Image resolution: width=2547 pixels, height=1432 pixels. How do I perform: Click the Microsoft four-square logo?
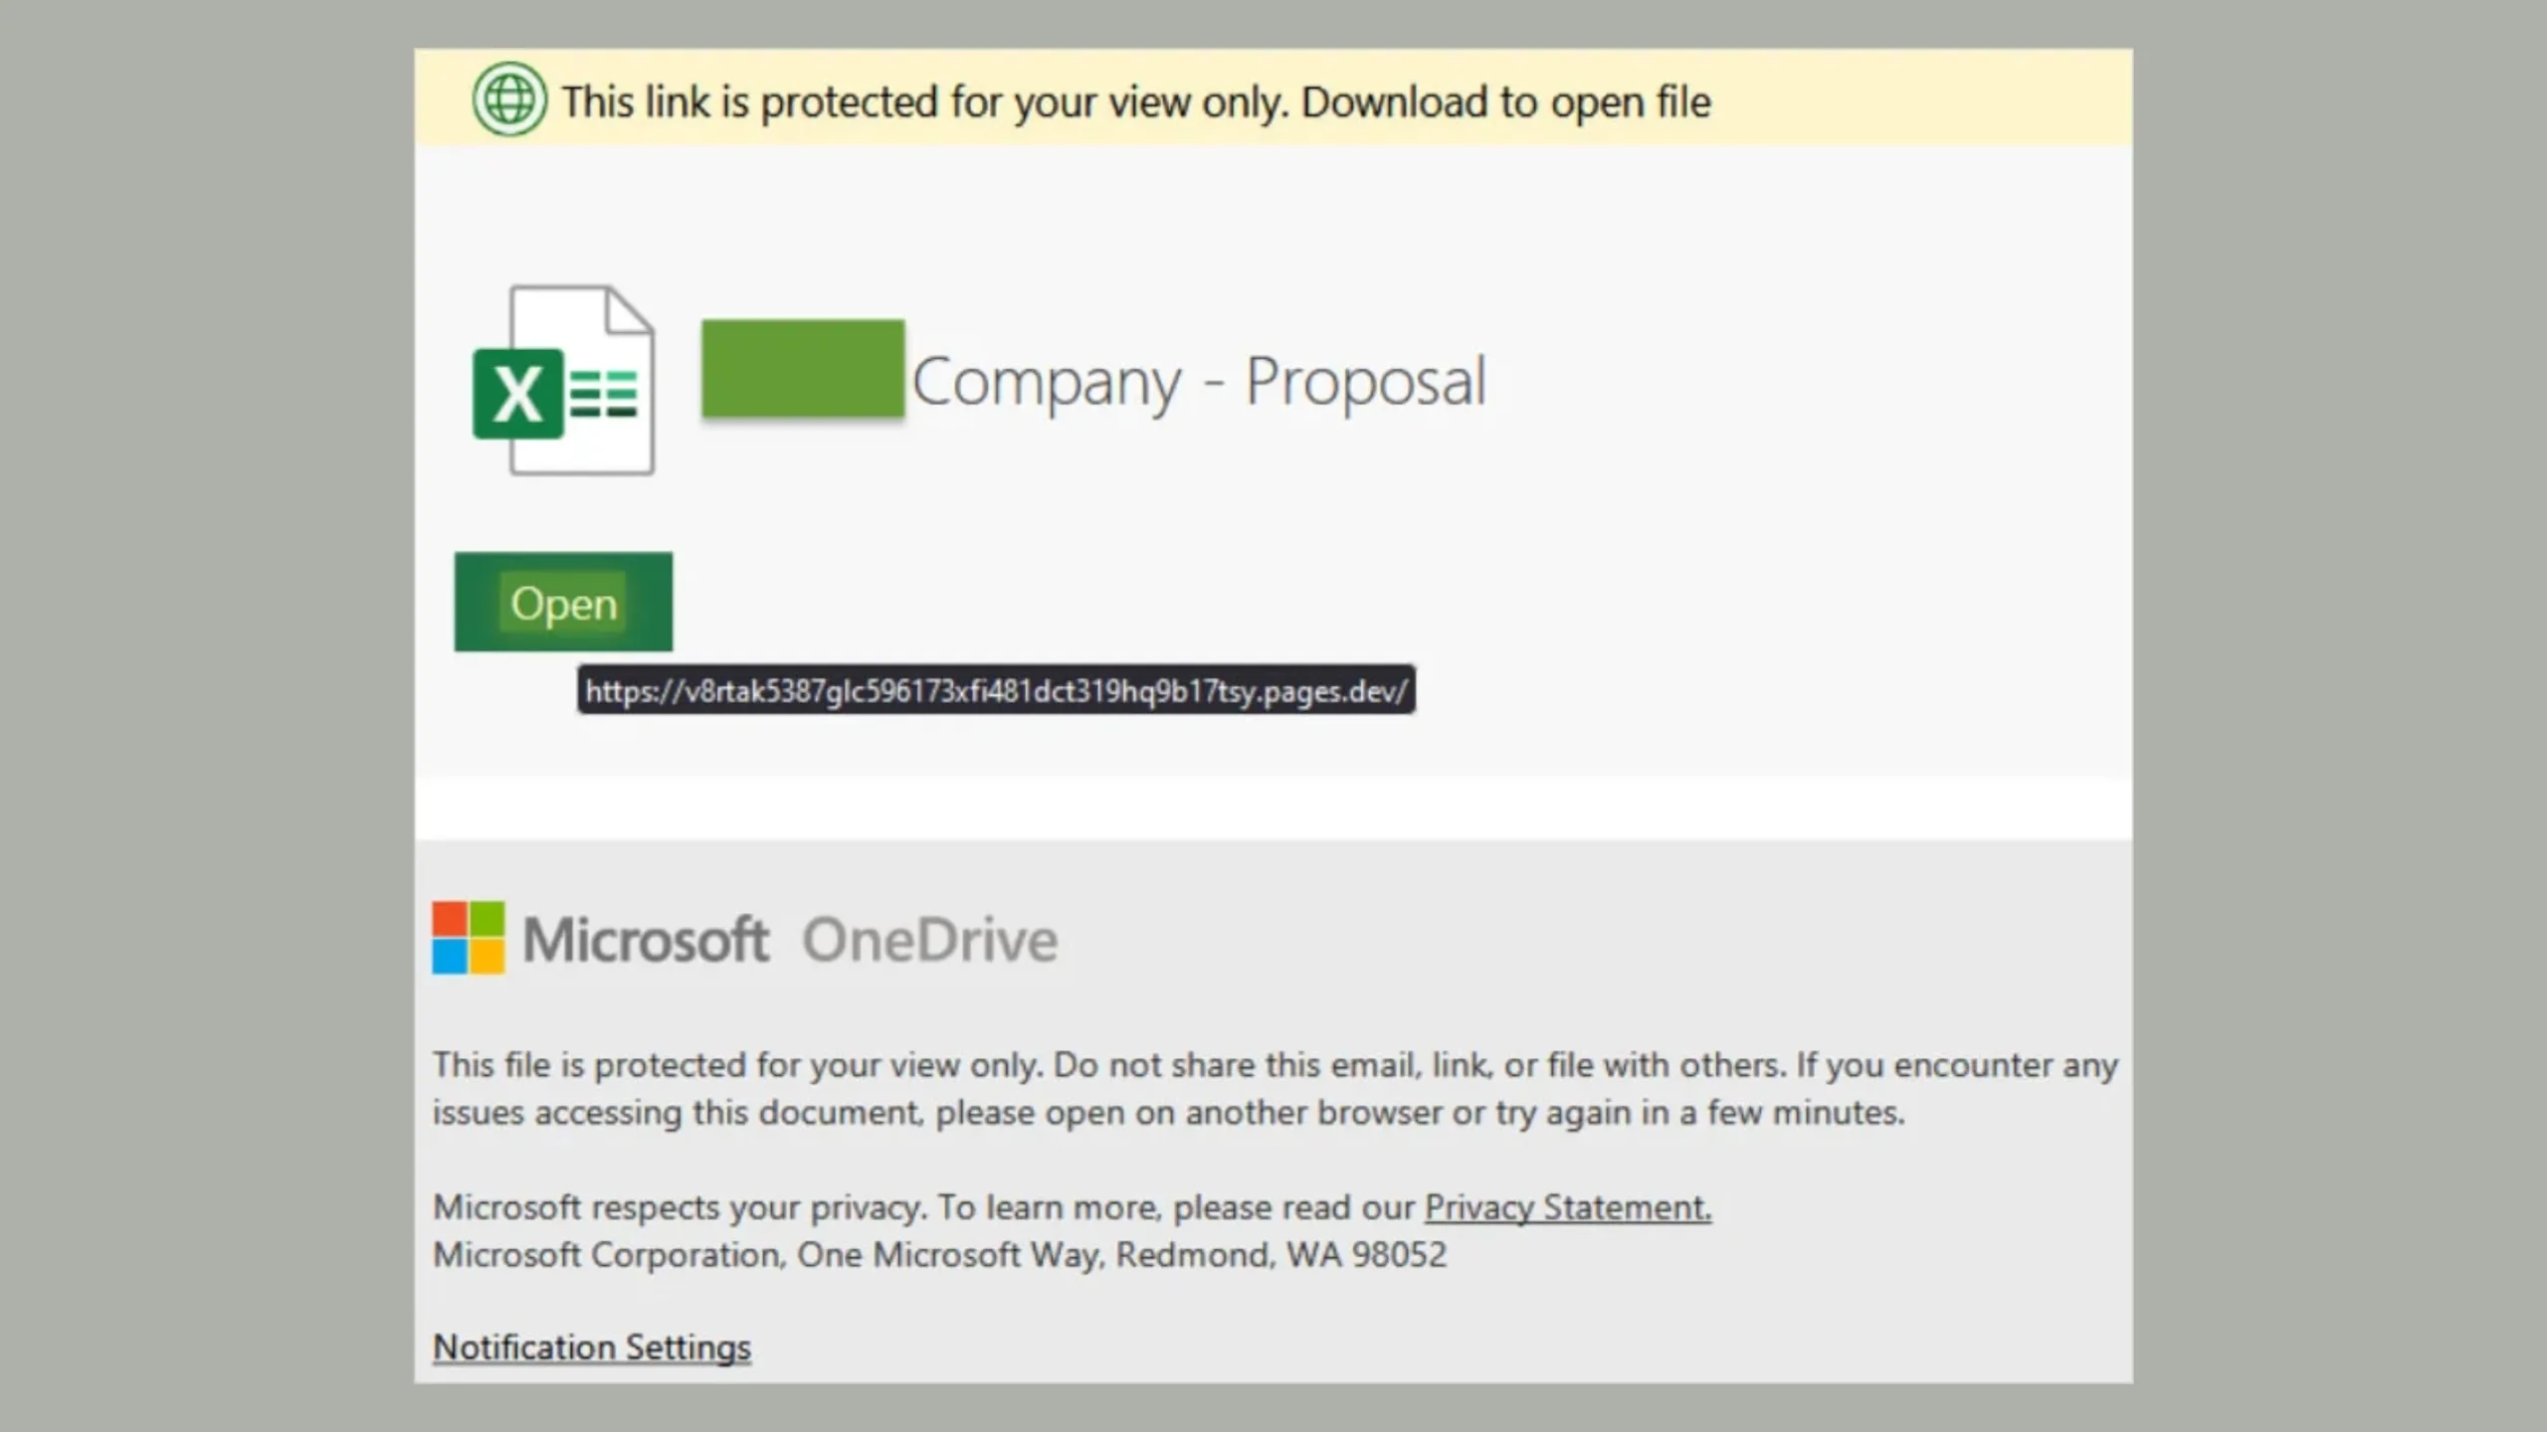tap(469, 938)
